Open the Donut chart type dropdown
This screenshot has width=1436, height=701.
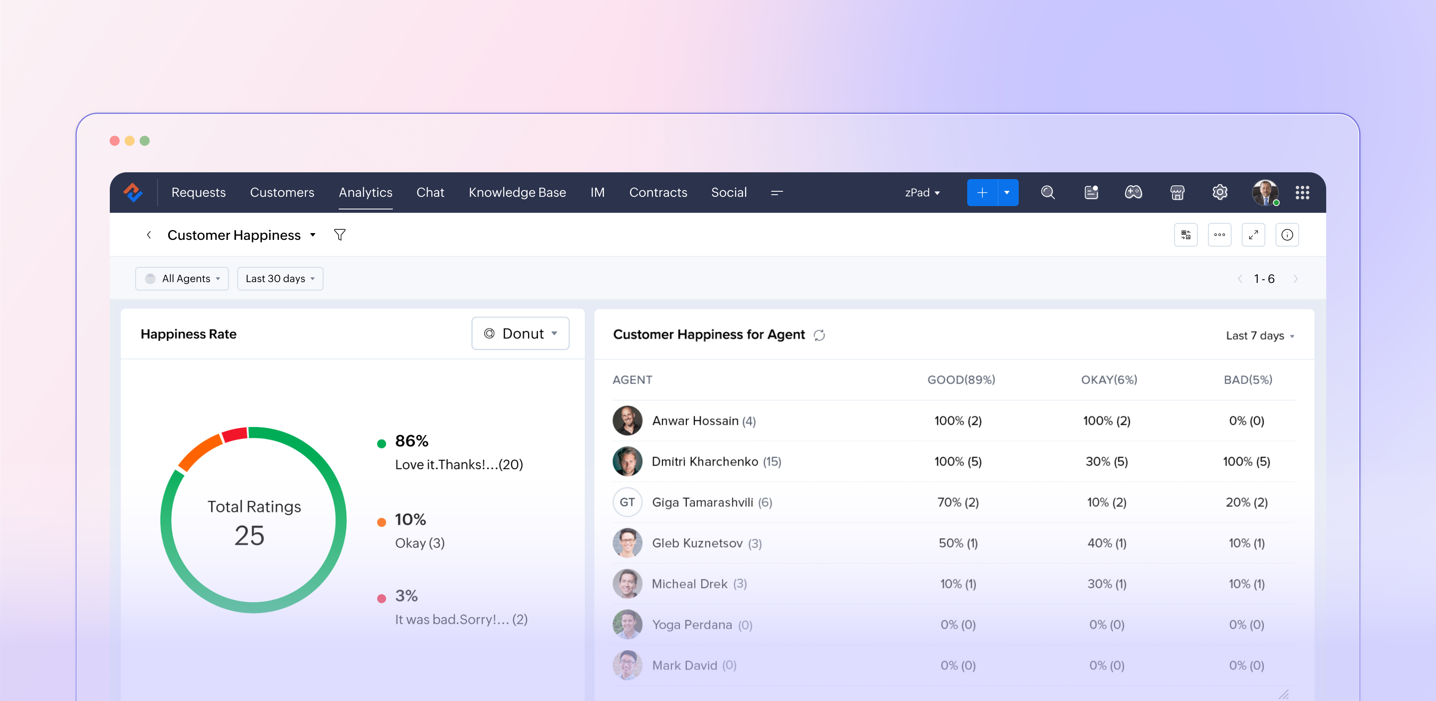click(x=520, y=333)
